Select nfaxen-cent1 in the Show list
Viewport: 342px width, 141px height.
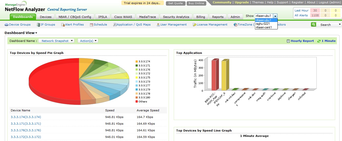click(266, 27)
